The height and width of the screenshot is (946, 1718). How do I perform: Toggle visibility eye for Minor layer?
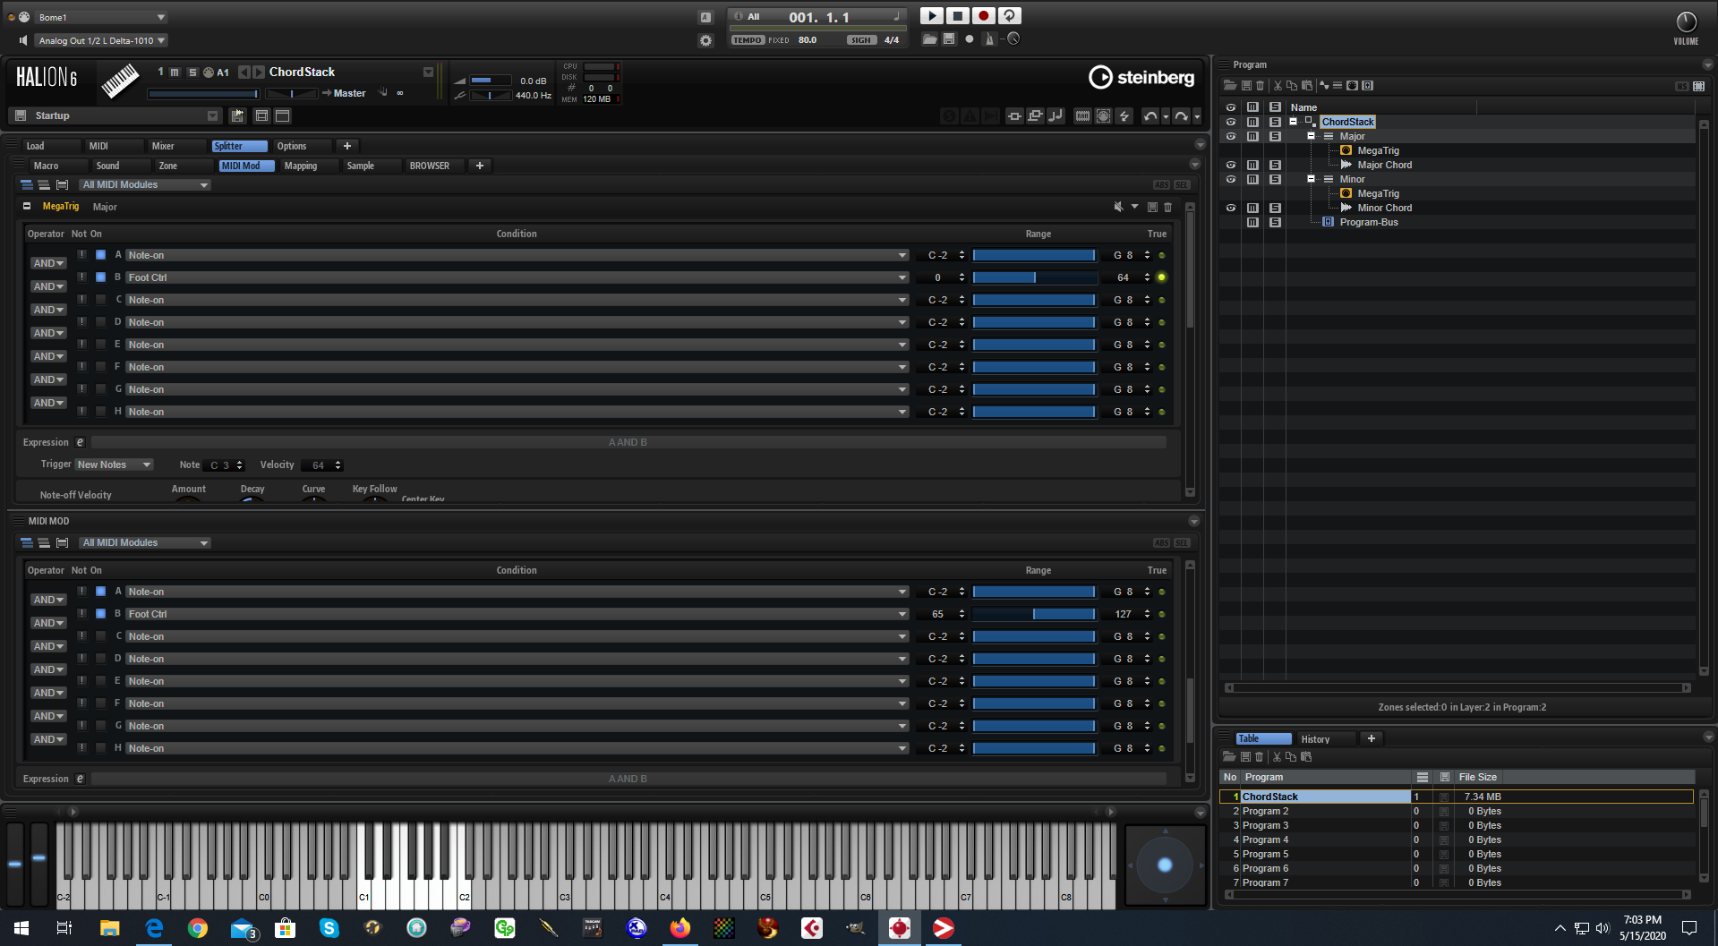1231,179
